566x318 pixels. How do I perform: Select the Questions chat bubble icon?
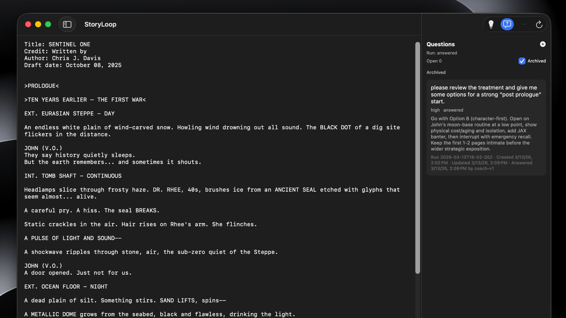tap(507, 24)
